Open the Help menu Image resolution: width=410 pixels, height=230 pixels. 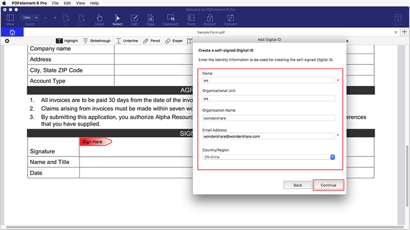click(94, 3)
